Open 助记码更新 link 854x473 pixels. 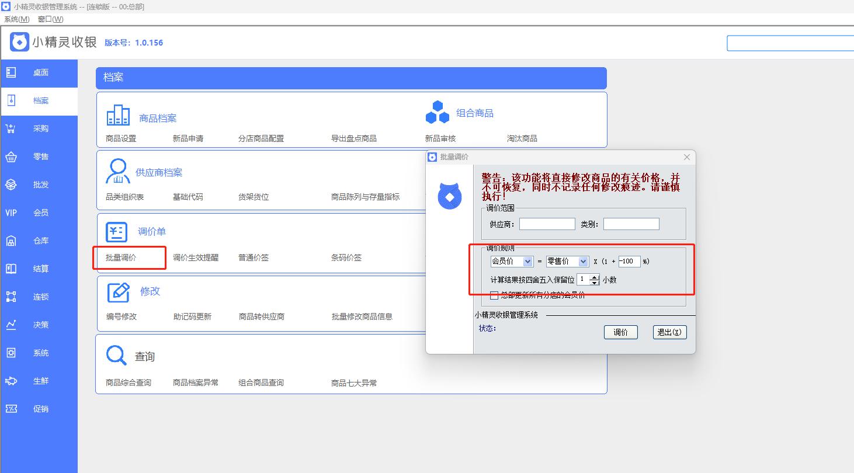[192, 317]
